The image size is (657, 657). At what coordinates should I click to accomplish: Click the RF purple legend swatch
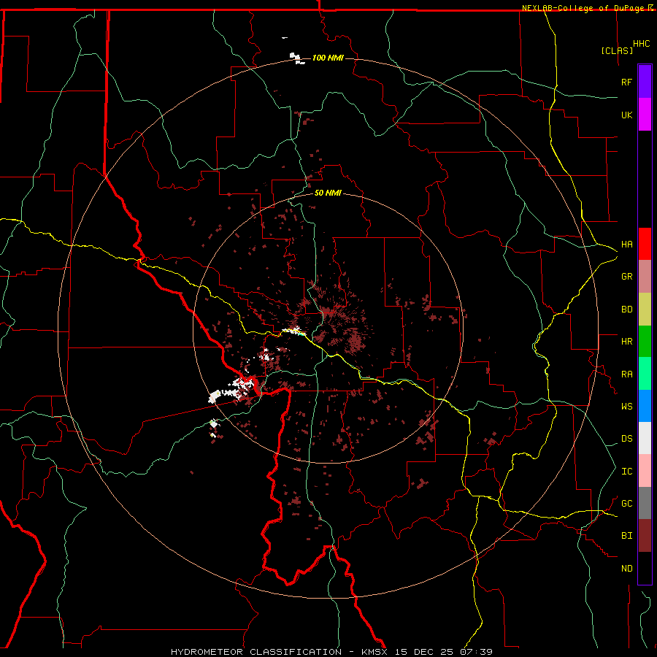click(x=645, y=82)
